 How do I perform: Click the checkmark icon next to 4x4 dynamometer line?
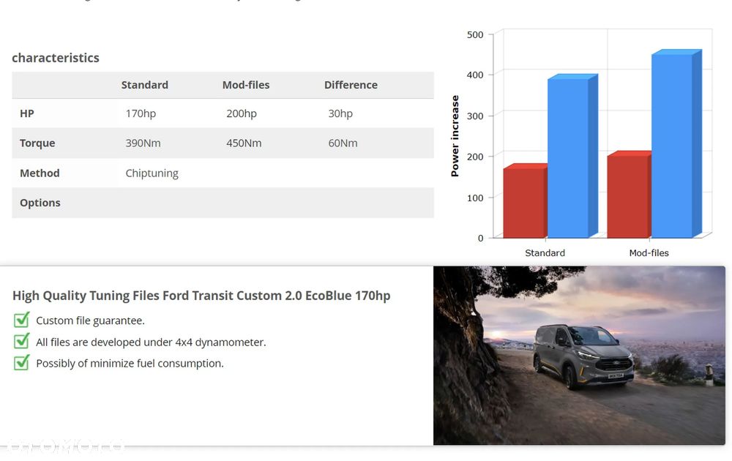21,341
